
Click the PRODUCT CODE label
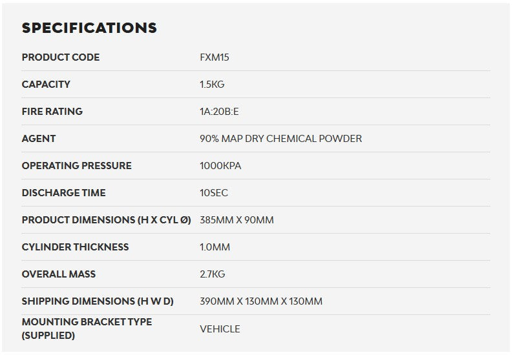[x=61, y=57]
